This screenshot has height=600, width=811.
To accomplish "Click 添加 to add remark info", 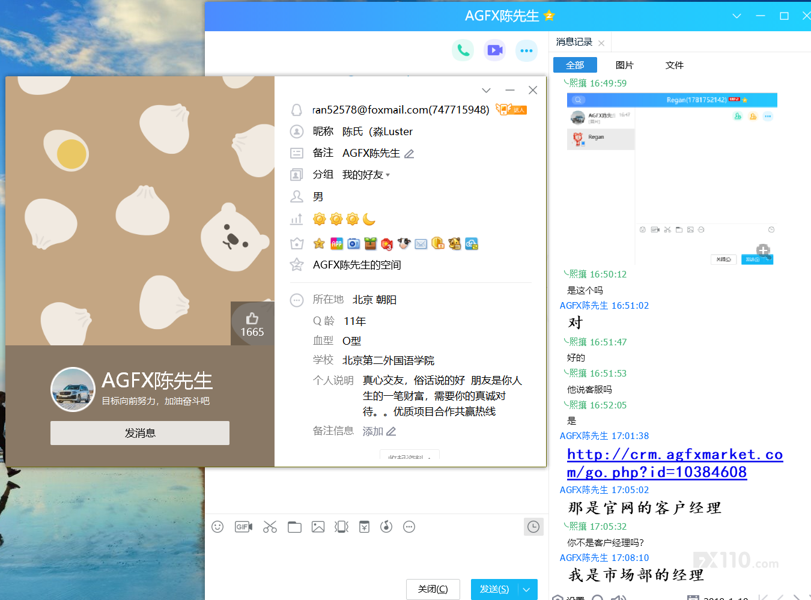I will [x=373, y=431].
